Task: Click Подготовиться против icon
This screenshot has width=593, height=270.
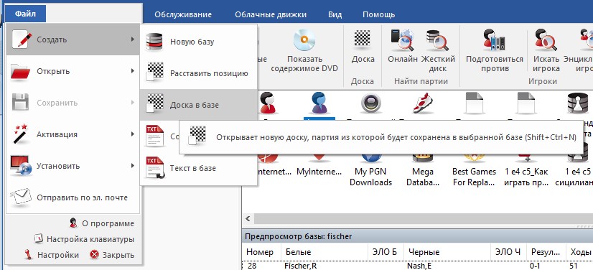Action: click(495, 40)
